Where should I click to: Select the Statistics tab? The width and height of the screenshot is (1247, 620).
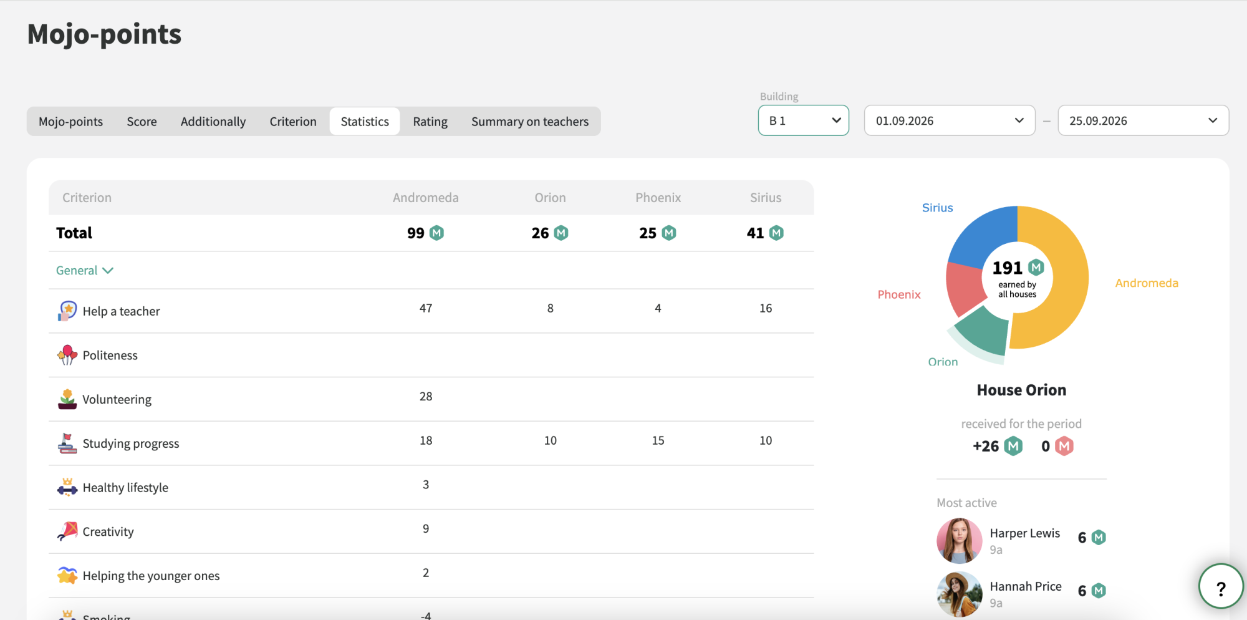(x=365, y=122)
